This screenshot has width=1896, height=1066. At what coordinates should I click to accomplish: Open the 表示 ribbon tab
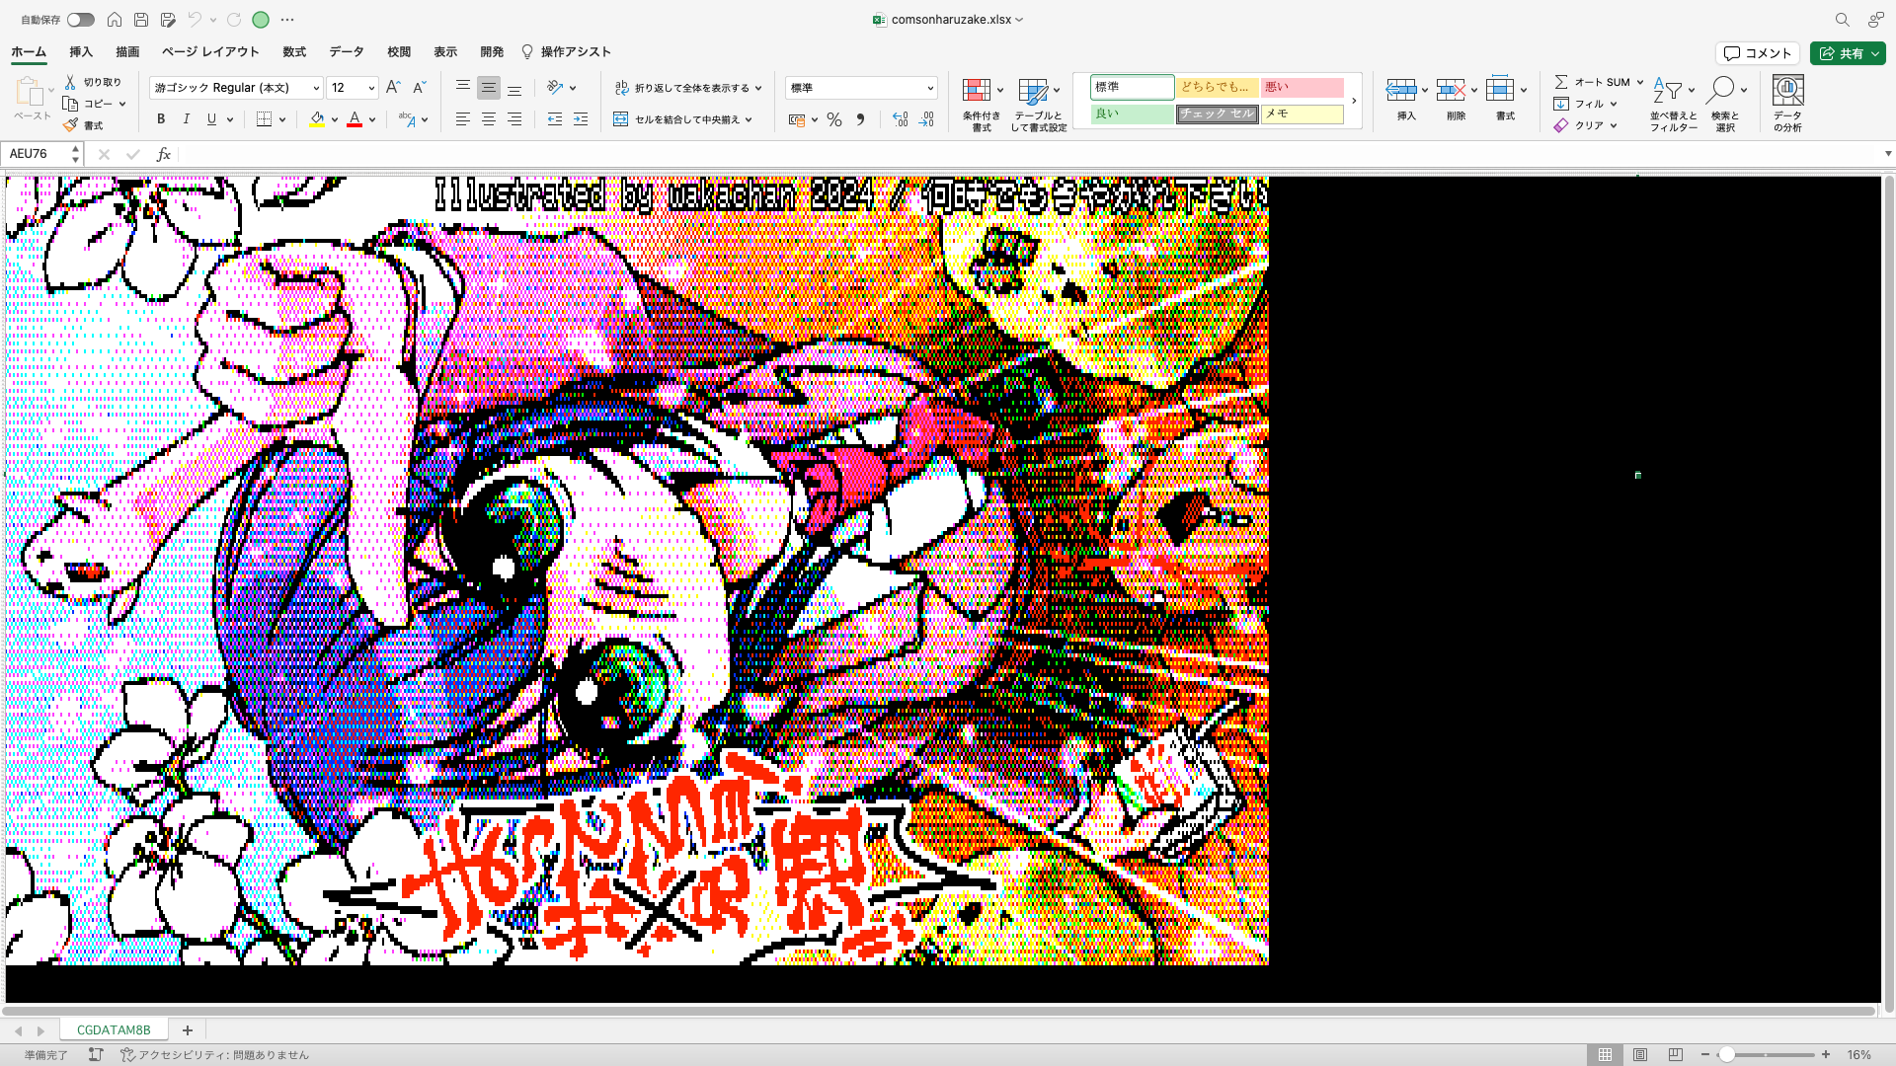pyautogui.click(x=445, y=52)
